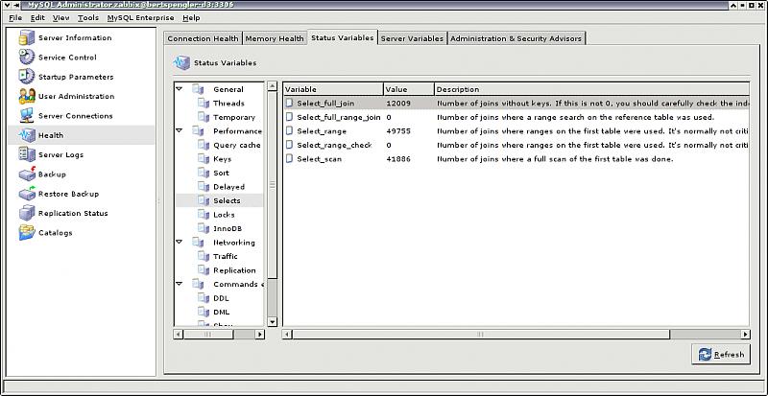
Task: Click the category tree vertical scrollbar
Action: [x=273, y=192]
